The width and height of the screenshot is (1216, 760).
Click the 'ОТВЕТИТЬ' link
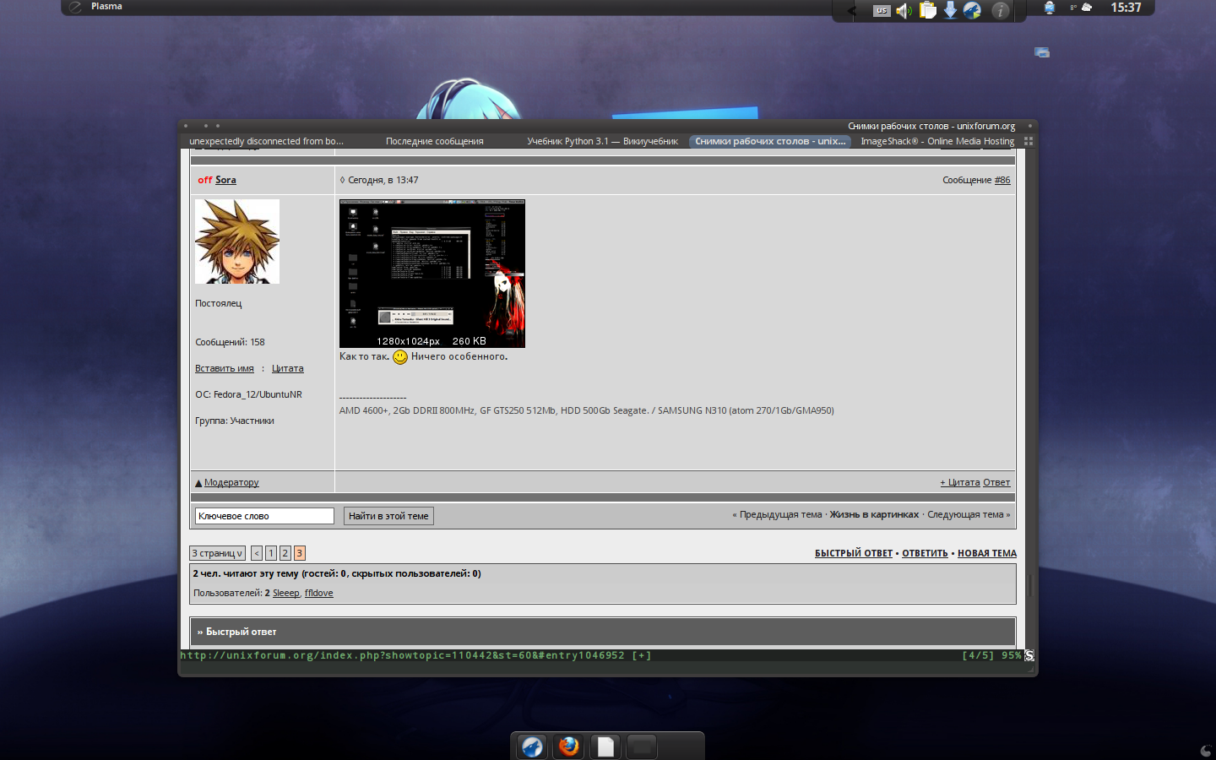click(x=925, y=553)
